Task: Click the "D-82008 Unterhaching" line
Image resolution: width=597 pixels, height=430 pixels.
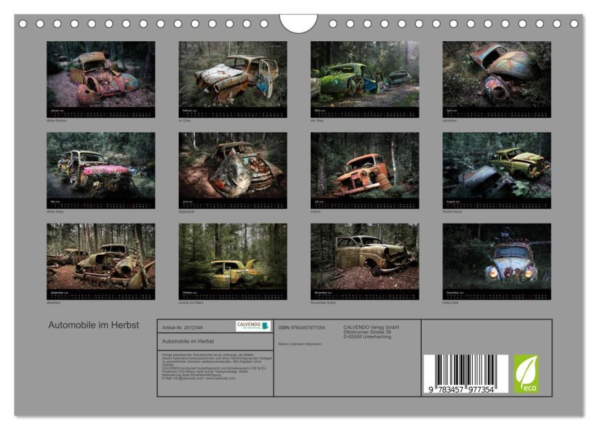Action: [x=367, y=337]
